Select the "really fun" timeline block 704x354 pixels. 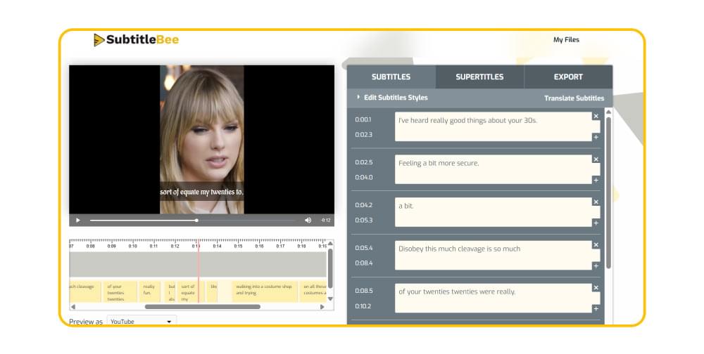149,291
